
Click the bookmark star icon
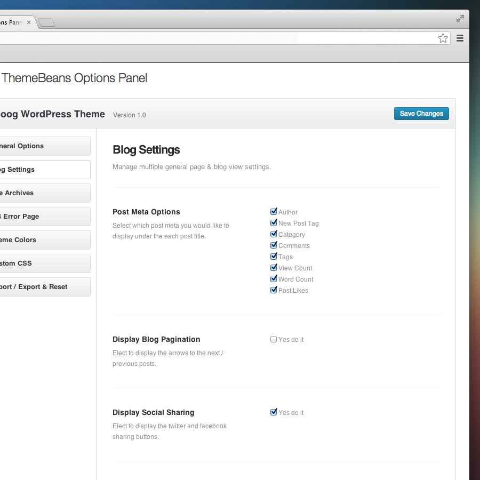443,38
